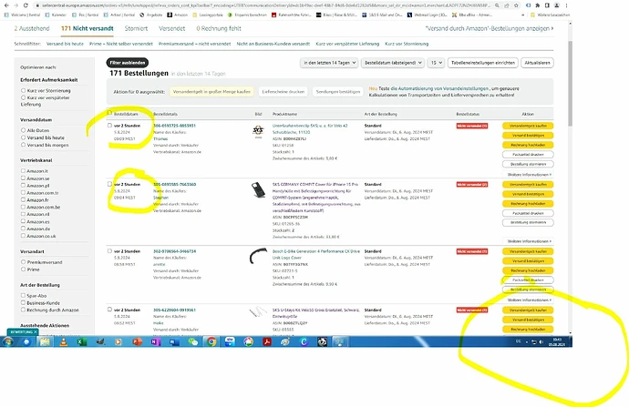Click Versand bestätigen for Thomas's order
This screenshot has width=629, height=407.
[528, 136]
